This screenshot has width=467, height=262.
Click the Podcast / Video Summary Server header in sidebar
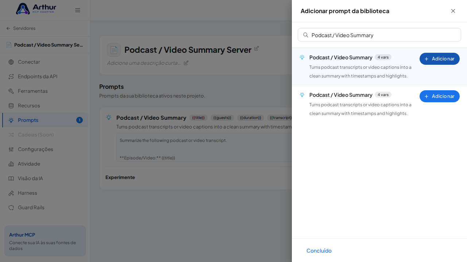[x=45, y=45]
